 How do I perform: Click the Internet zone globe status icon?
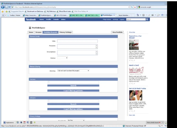coord(124,126)
